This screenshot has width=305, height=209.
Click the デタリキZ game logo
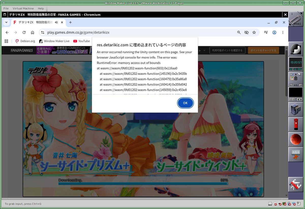pyautogui.click(x=39, y=71)
